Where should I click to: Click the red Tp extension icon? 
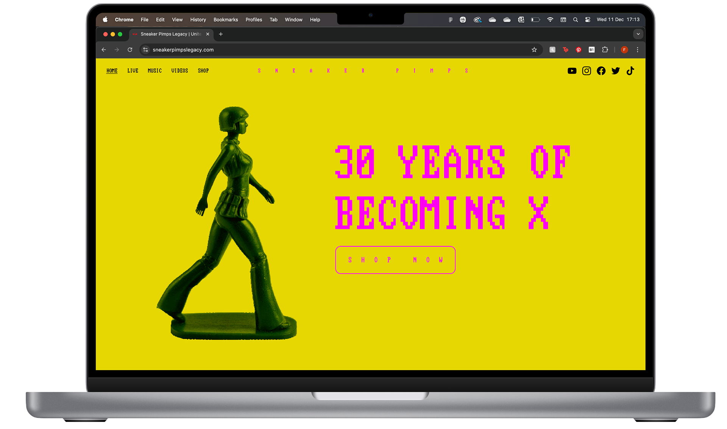[565, 50]
